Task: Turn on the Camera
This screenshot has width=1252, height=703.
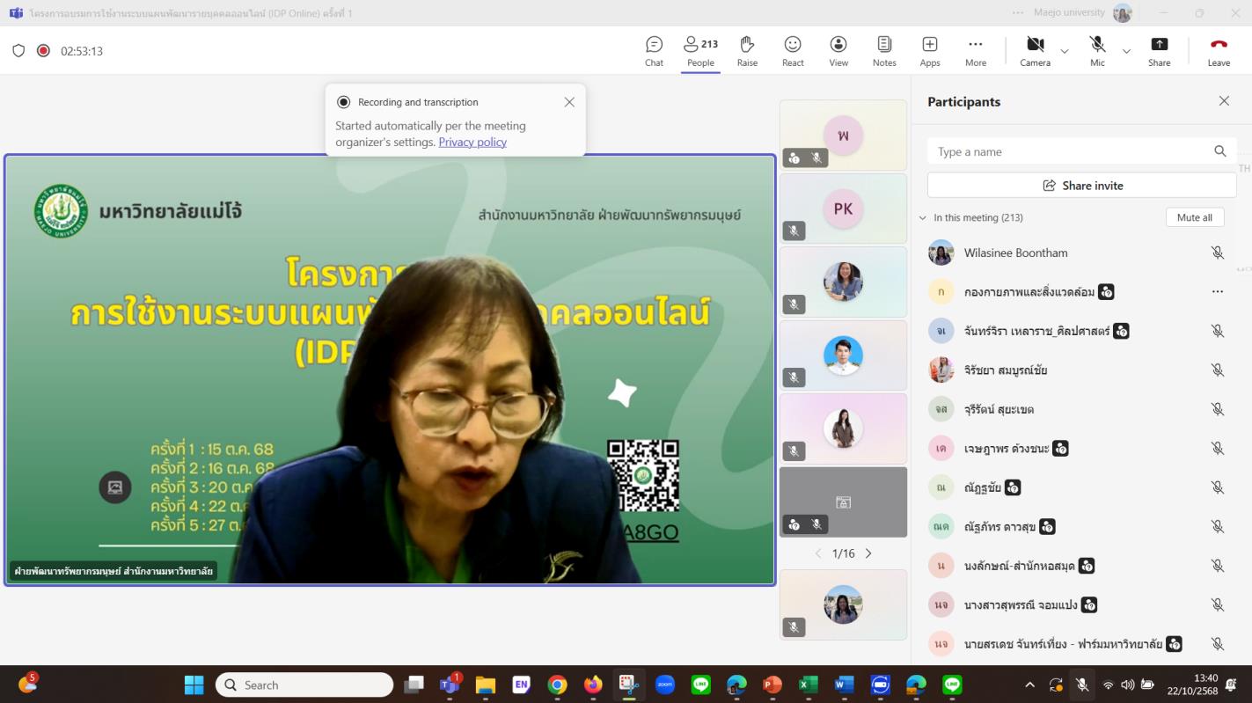Action: (x=1035, y=51)
